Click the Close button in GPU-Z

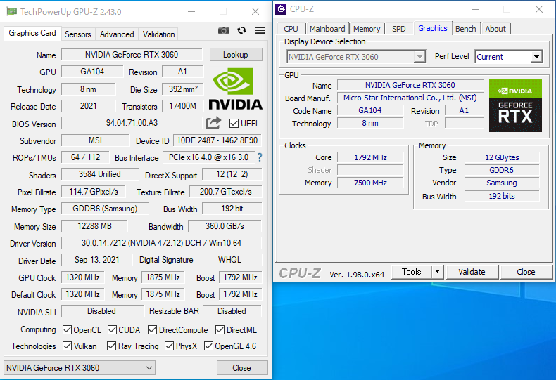(x=242, y=367)
